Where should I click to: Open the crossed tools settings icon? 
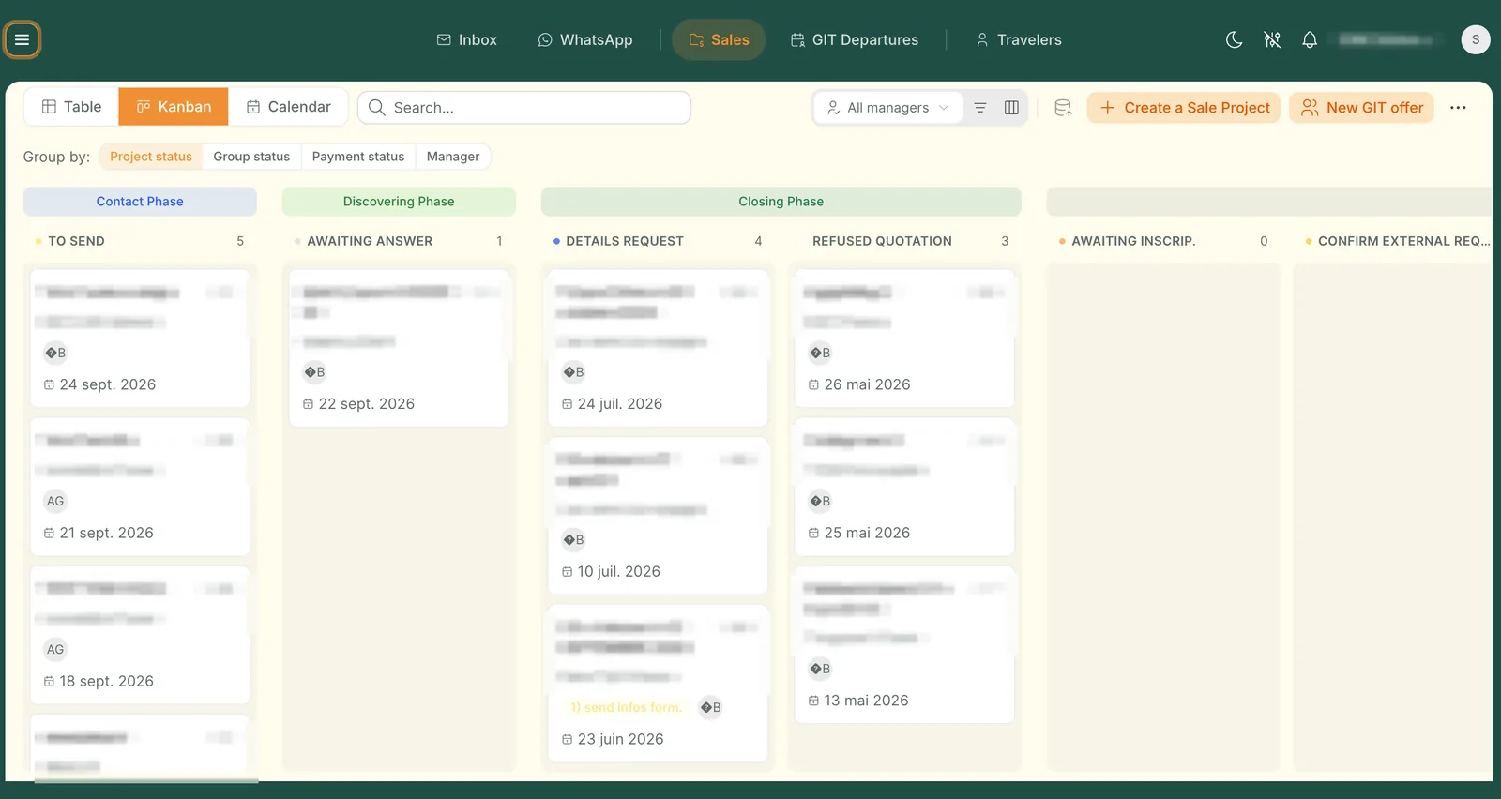click(1272, 39)
